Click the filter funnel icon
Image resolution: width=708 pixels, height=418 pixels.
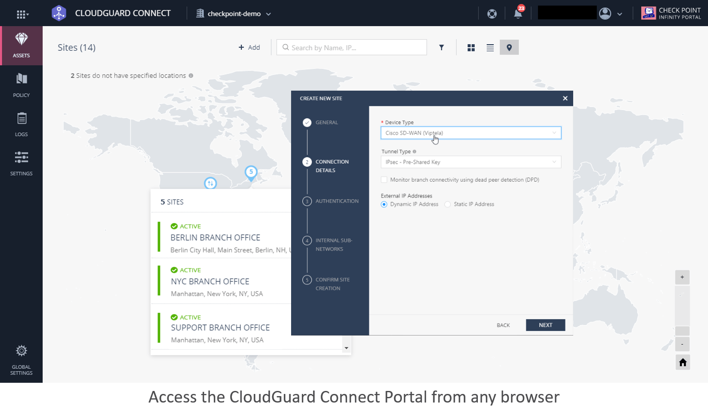[x=441, y=48]
